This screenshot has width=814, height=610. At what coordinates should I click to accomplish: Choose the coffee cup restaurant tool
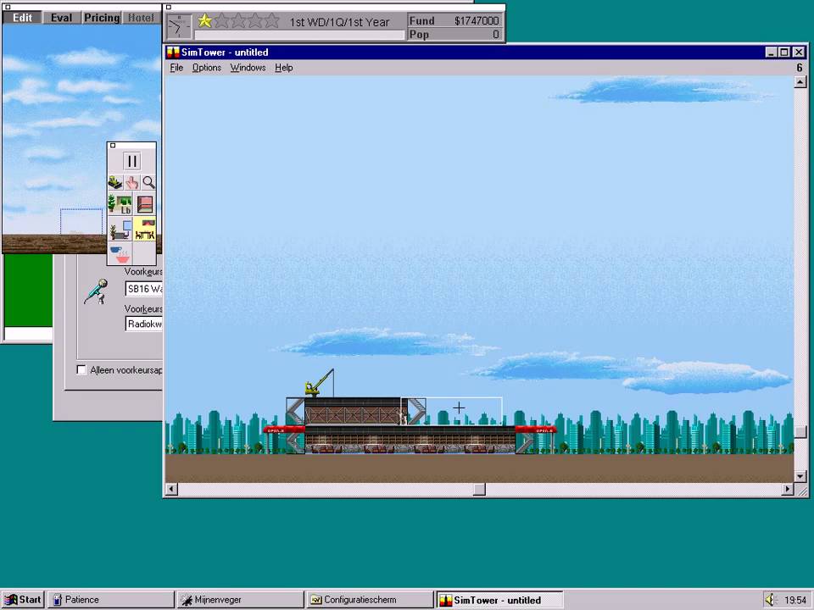coord(120,254)
